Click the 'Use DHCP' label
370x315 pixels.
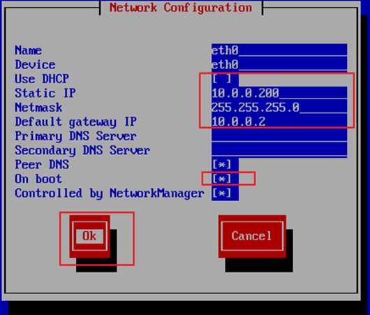42,79
